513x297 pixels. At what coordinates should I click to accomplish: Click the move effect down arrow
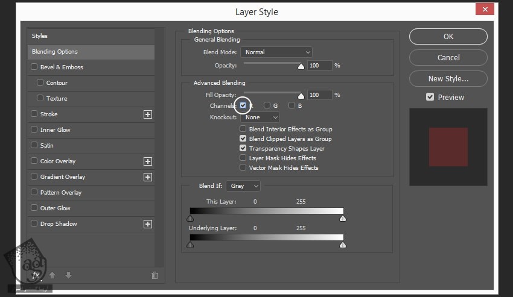coord(68,275)
